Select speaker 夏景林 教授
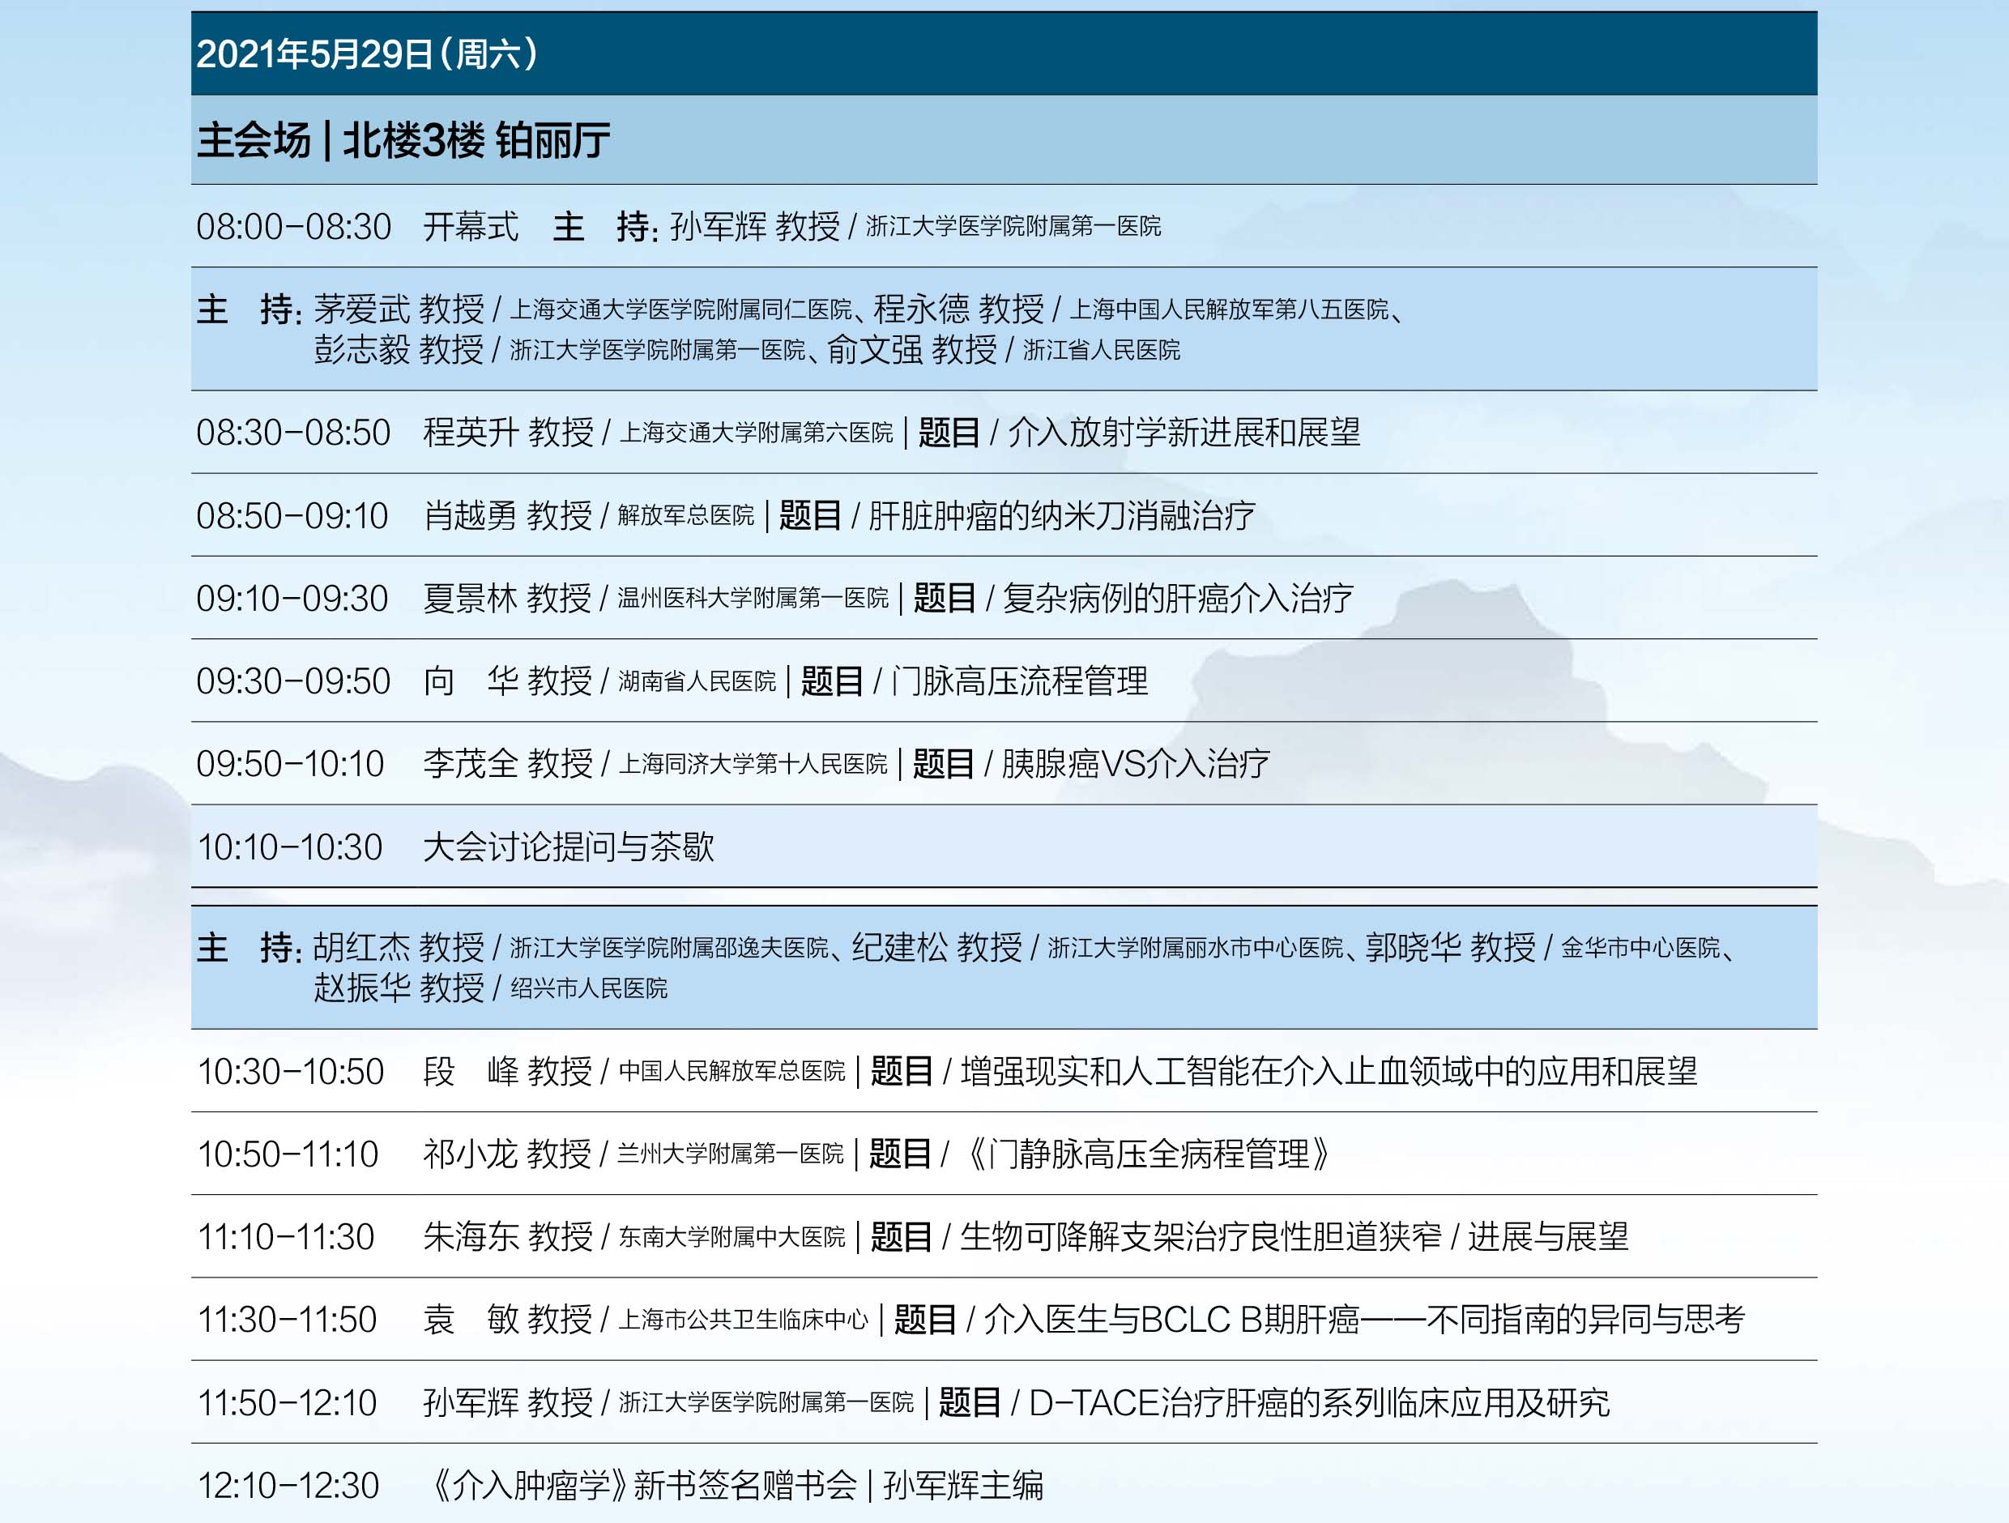The width and height of the screenshot is (2009, 1523). tap(507, 599)
